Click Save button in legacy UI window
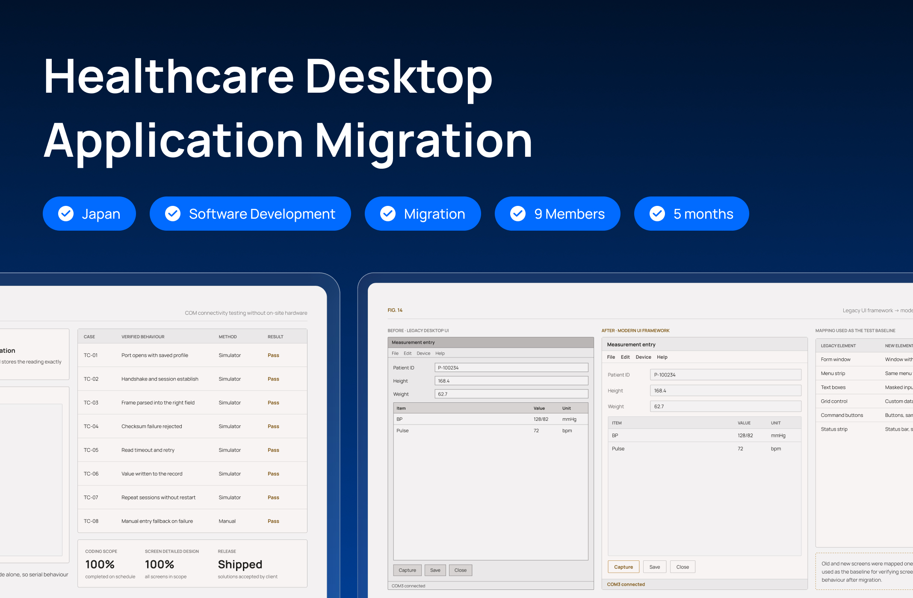The image size is (913, 598). 435,570
